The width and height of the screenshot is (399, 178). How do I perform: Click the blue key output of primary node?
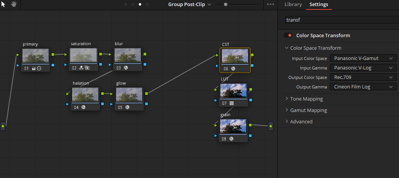click(x=53, y=65)
